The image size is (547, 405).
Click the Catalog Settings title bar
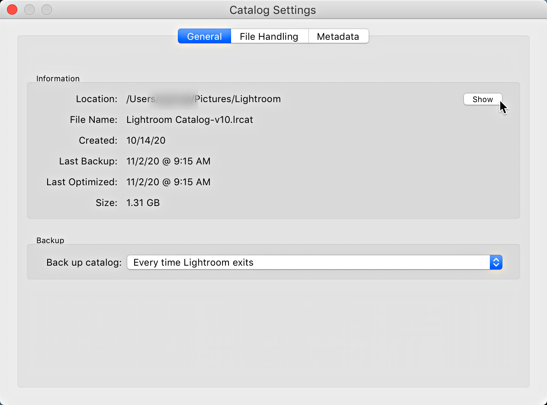click(x=273, y=10)
